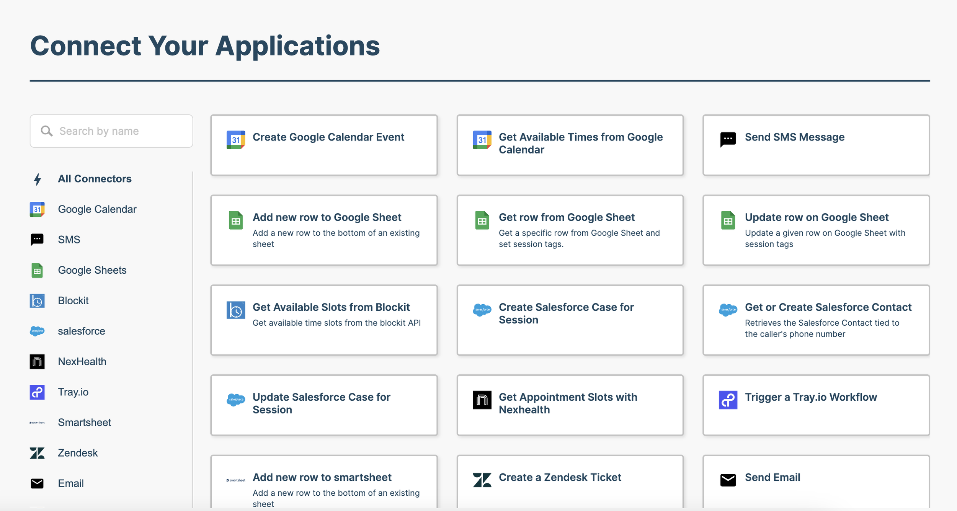The image size is (957, 511).
Task: Choose Get Available Slots from Blockit
Action: coord(324,320)
